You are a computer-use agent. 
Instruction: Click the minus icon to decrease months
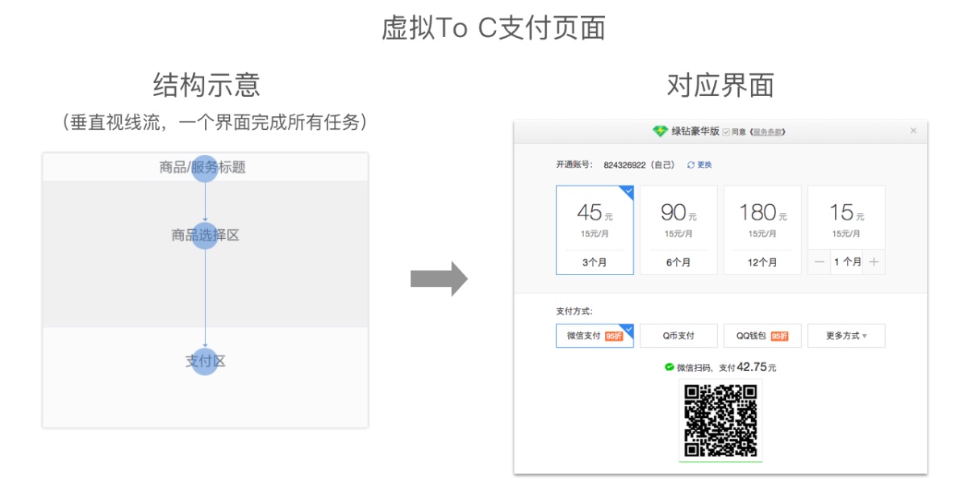point(820,262)
